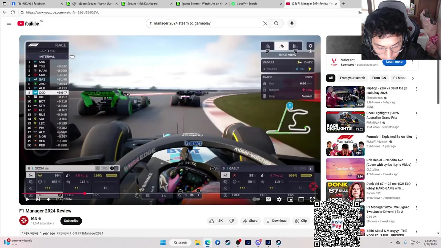Open more options for Two Junior Drivers video
The width and height of the screenshot is (441, 248).
pos(416,208)
